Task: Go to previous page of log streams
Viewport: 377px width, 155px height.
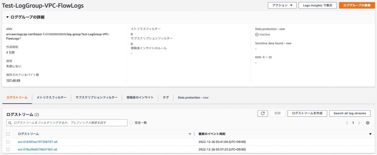Action: [347, 123]
